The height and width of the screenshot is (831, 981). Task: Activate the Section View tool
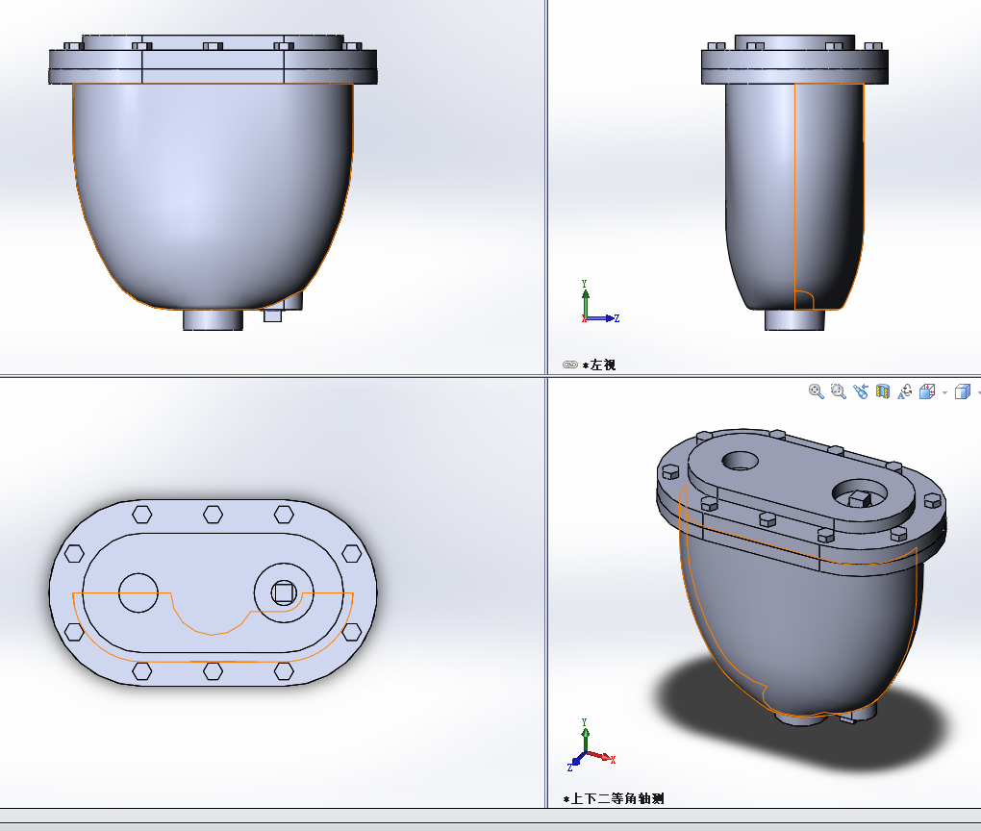[x=883, y=391]
